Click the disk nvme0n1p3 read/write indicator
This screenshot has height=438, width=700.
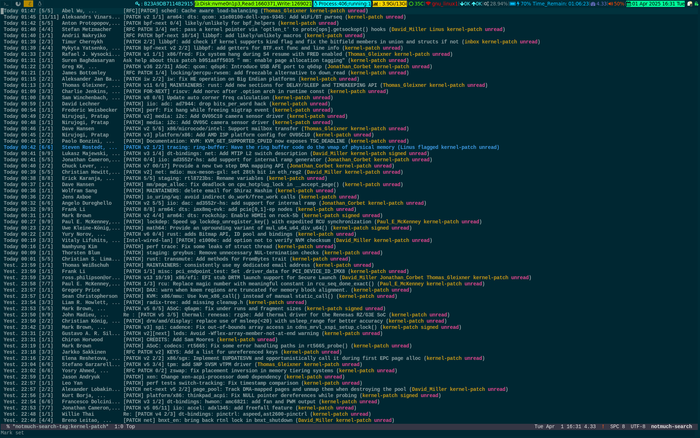tap(253, 4)
